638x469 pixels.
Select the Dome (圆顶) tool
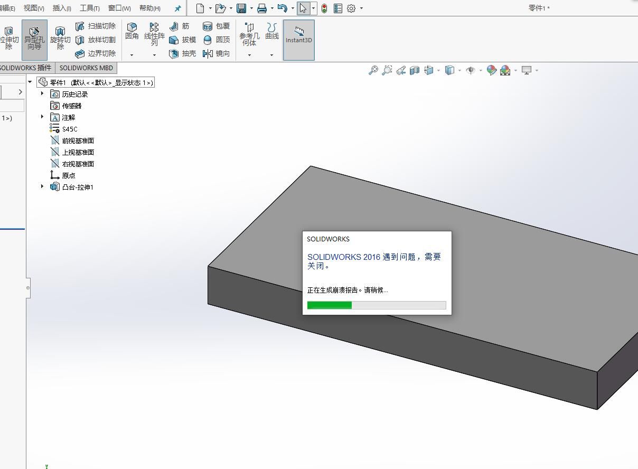(216, 40)
